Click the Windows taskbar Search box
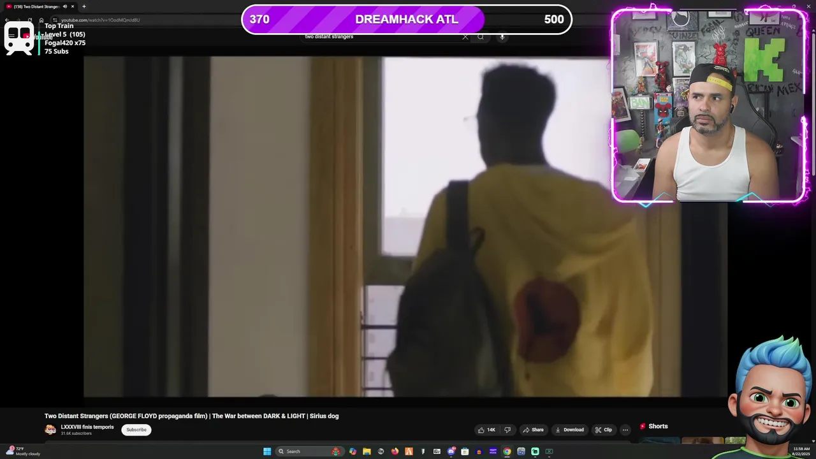This screenshot has width=816, height=459. 309,451
